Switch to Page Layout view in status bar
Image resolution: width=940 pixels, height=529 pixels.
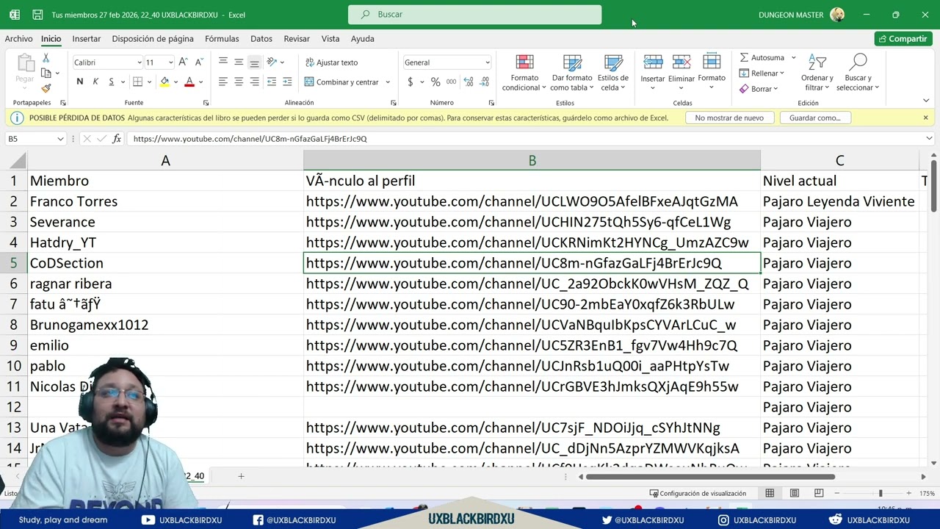pyautogui.click(x=795, y=493)
